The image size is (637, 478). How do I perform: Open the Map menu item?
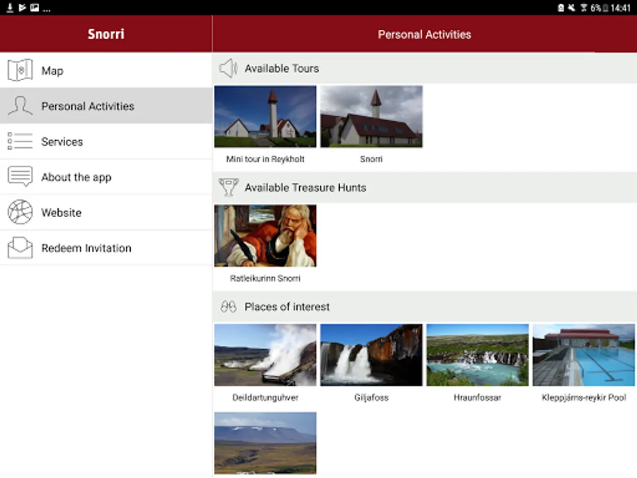(106, 71)
